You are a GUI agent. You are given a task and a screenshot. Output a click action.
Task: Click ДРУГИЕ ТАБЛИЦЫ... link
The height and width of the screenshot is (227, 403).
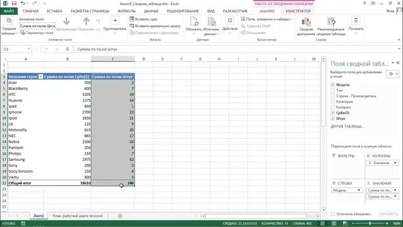347,126
